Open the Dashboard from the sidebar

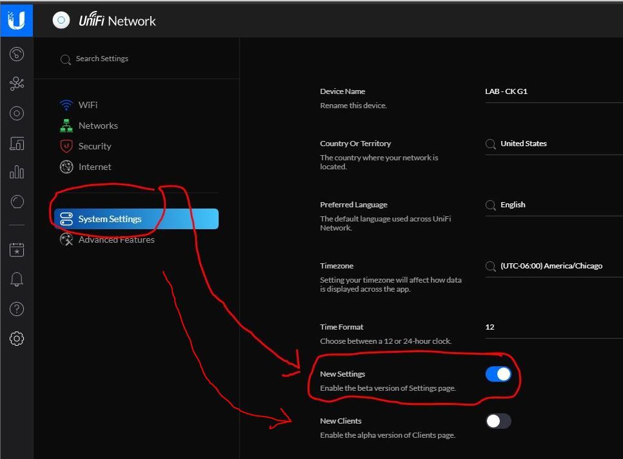pyautogui.click(x=17, y=55)
